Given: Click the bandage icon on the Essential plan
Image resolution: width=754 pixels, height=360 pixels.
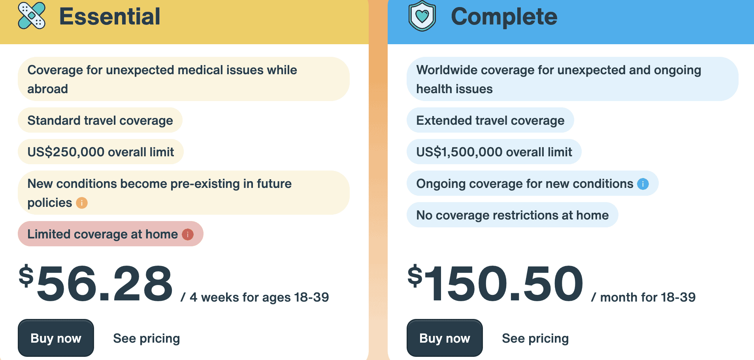Looking at the screenshot, I should point(34,17).
